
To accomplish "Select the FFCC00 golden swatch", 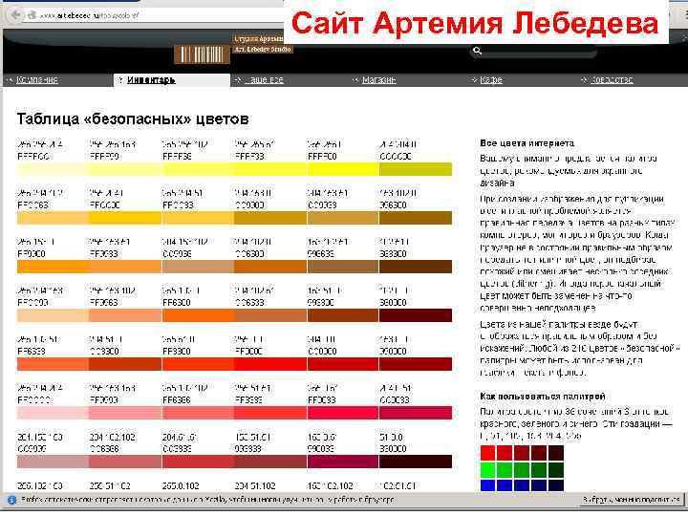I will [125, 218].
